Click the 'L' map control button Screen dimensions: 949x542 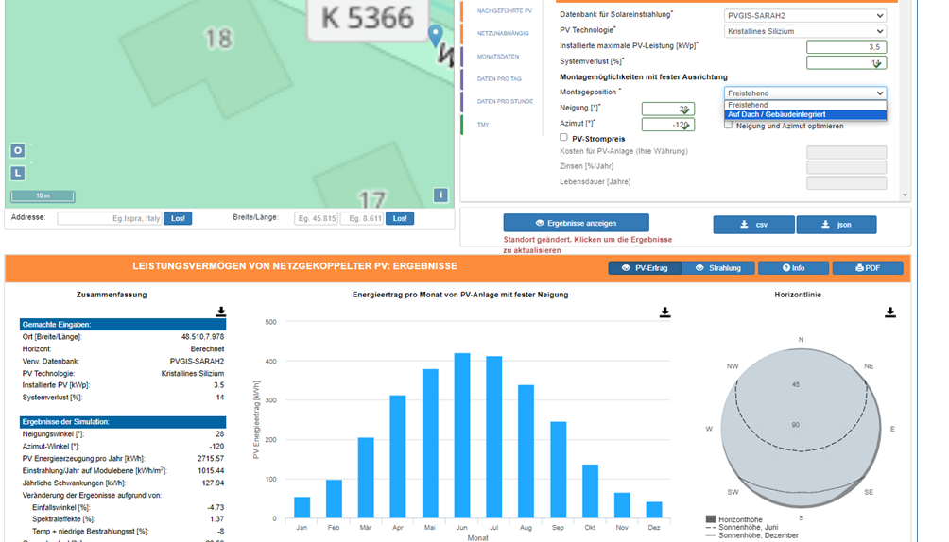(18, 173)
